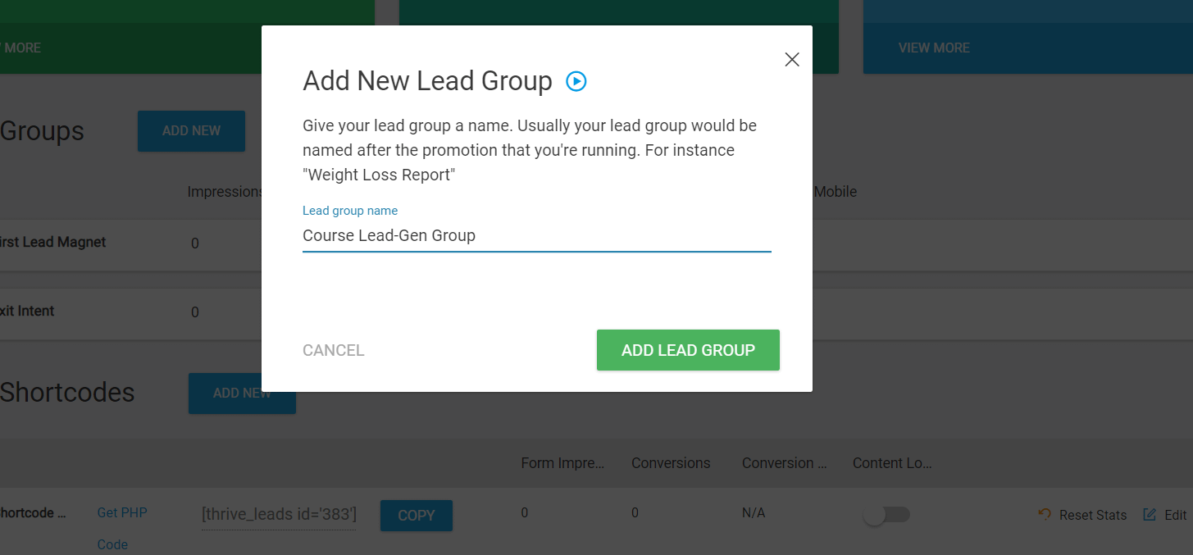Viewport: 1193px width, 555px height.
Task: Click the Mobile column header
Action: pos(835,192)
